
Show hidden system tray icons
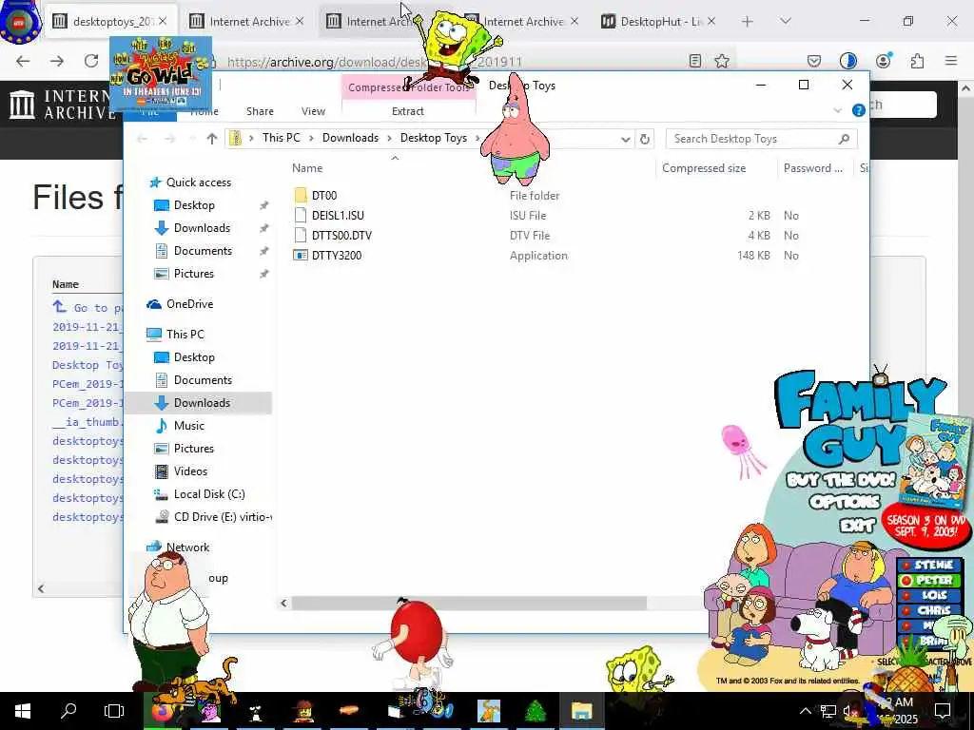[805, 711]
